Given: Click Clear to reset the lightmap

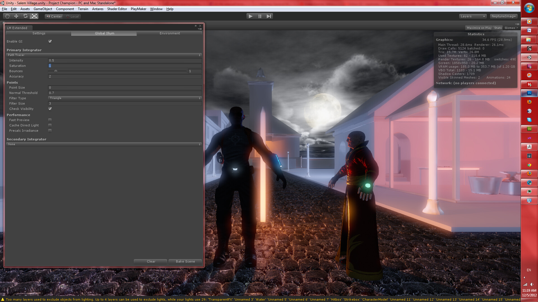Looking at the screenshot, I should 150,261.
